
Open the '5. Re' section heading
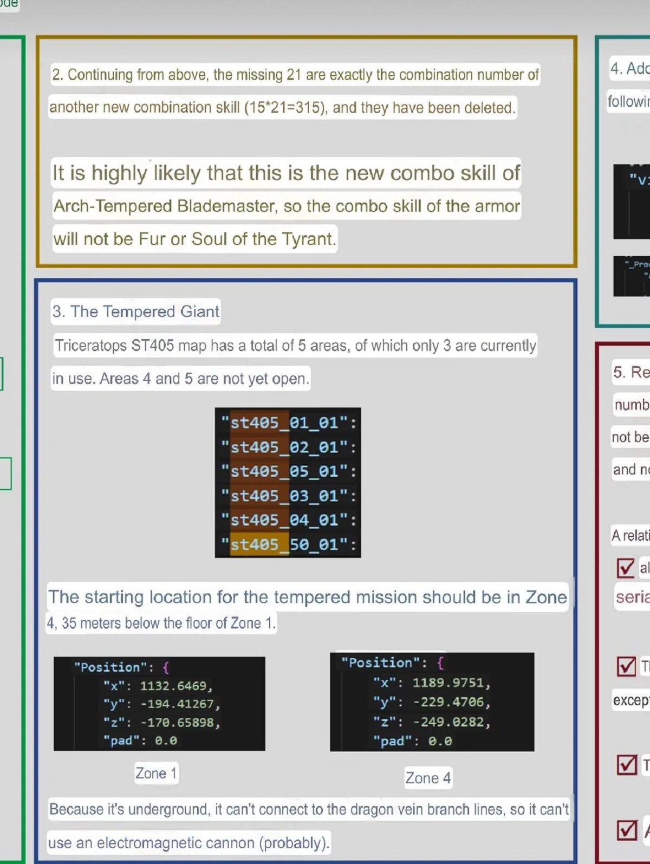coord(631,372)
